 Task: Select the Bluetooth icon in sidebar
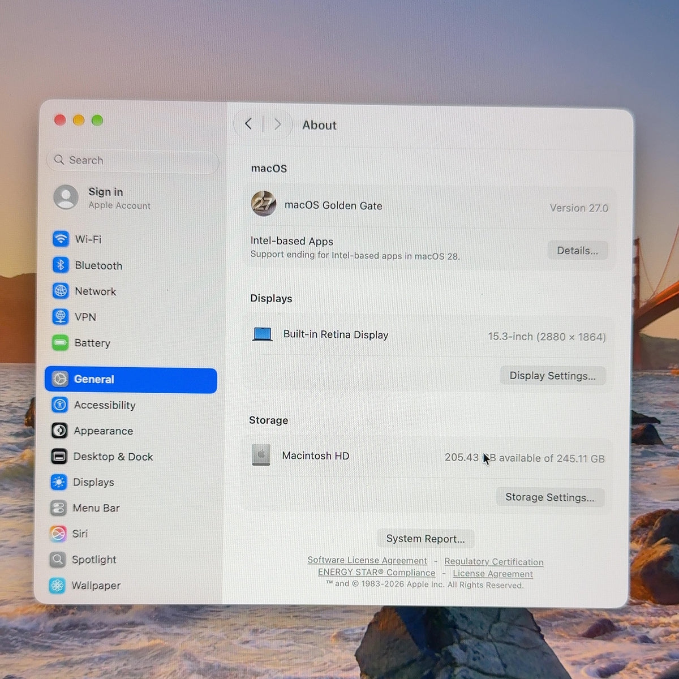click(x=61, y=265)
